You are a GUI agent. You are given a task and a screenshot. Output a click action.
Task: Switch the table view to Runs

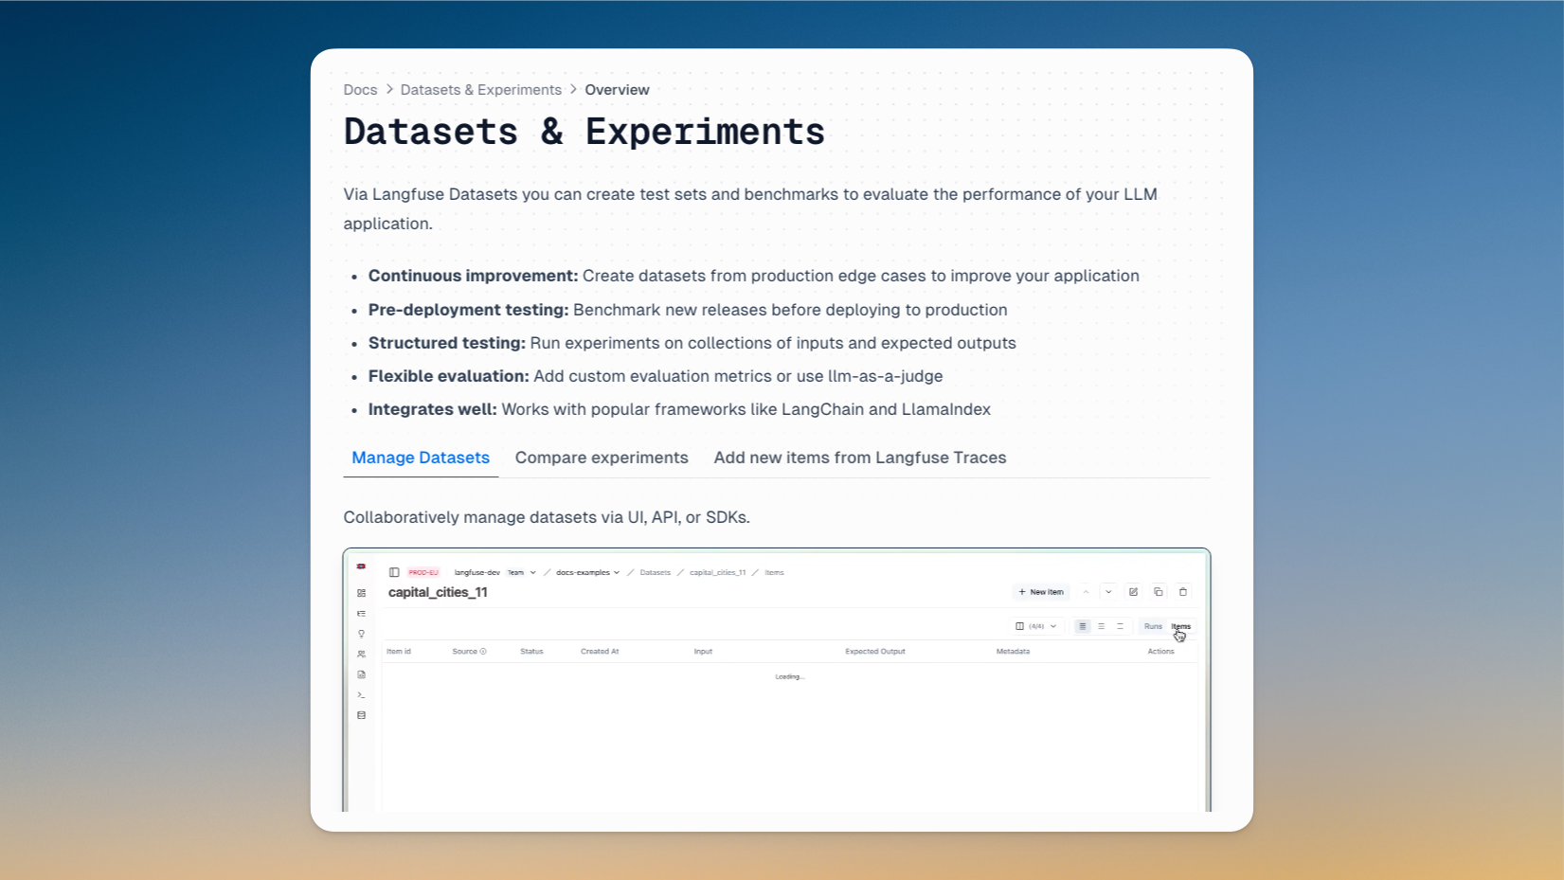coord(1153,626)
